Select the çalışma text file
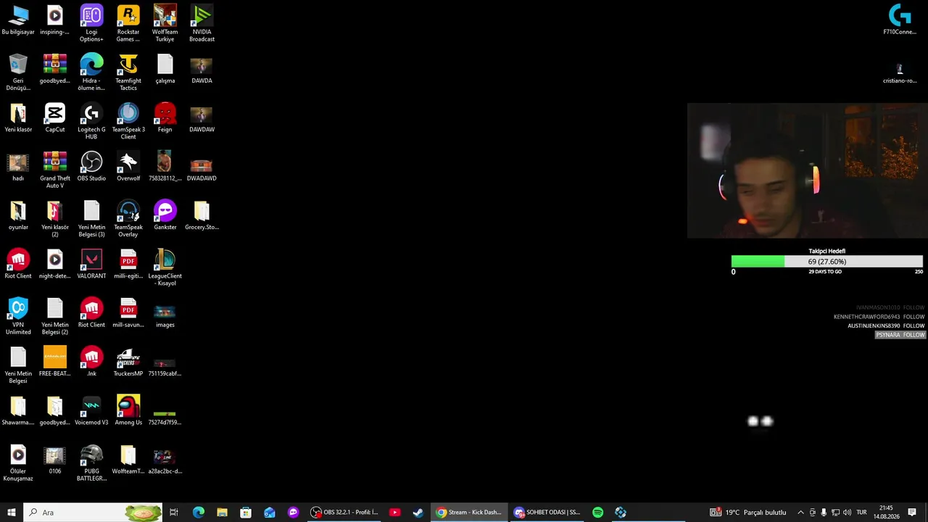The image size is (928, 522). 165,69
